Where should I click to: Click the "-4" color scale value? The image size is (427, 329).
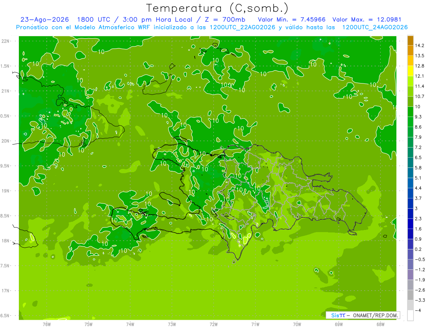point(418,310)
